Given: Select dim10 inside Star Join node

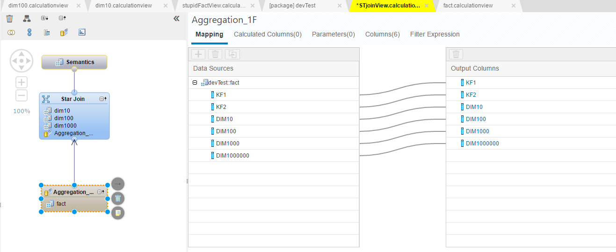Looking at the screenshot, I should coord(62,111).
